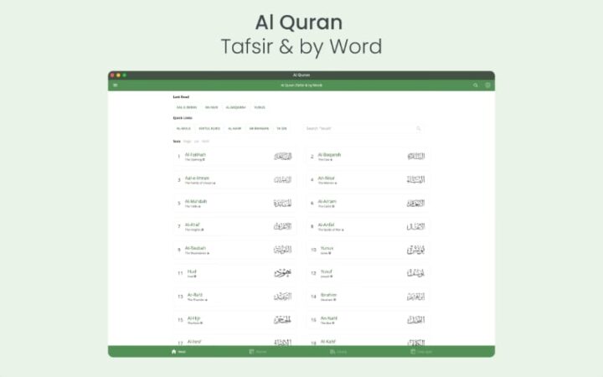The width and height of the screenshot is (603, 377).
Task: Maximize the Al Quran window (green button)
Action: tap(124, 75)
